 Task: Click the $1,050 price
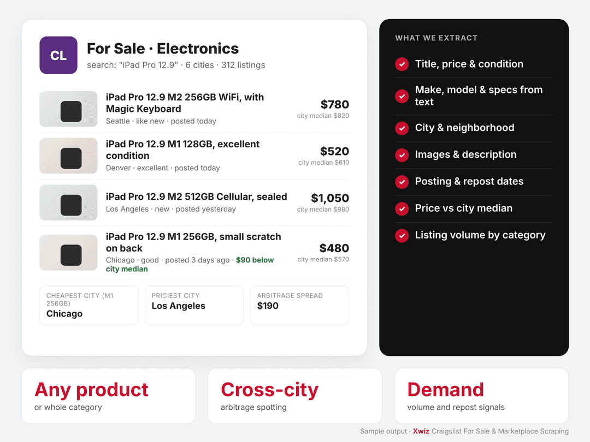330,198
